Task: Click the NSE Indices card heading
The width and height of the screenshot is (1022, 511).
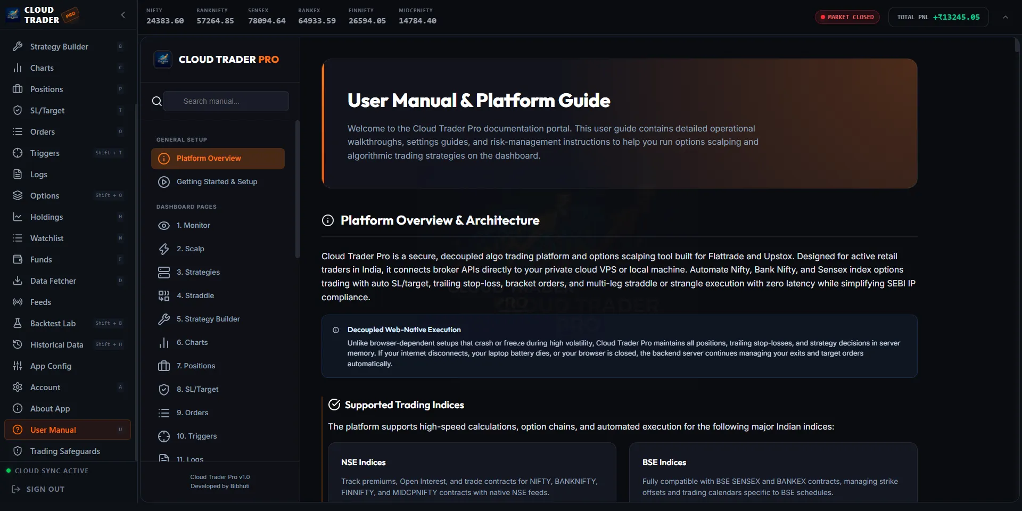Action: 364,463
